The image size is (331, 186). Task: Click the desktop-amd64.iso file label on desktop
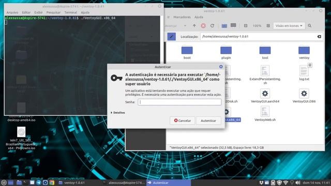[21, 120]
